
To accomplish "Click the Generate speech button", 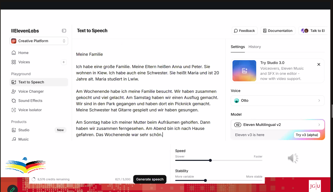I will coord(150,179).
